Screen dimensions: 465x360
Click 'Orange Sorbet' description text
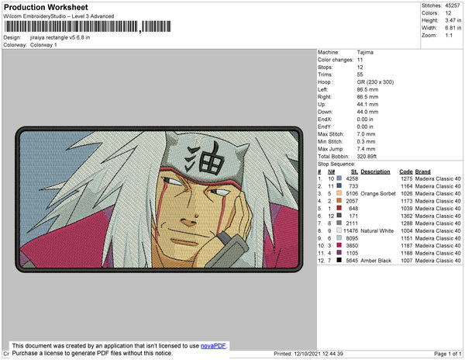point(378,193)
